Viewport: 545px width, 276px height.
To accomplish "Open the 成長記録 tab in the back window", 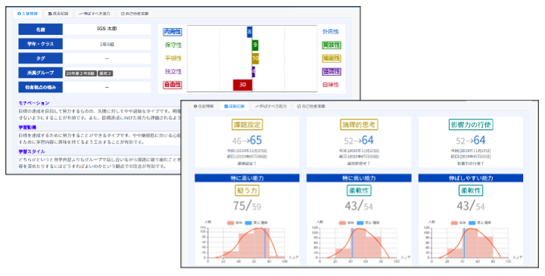I will (x=58, y=14).
